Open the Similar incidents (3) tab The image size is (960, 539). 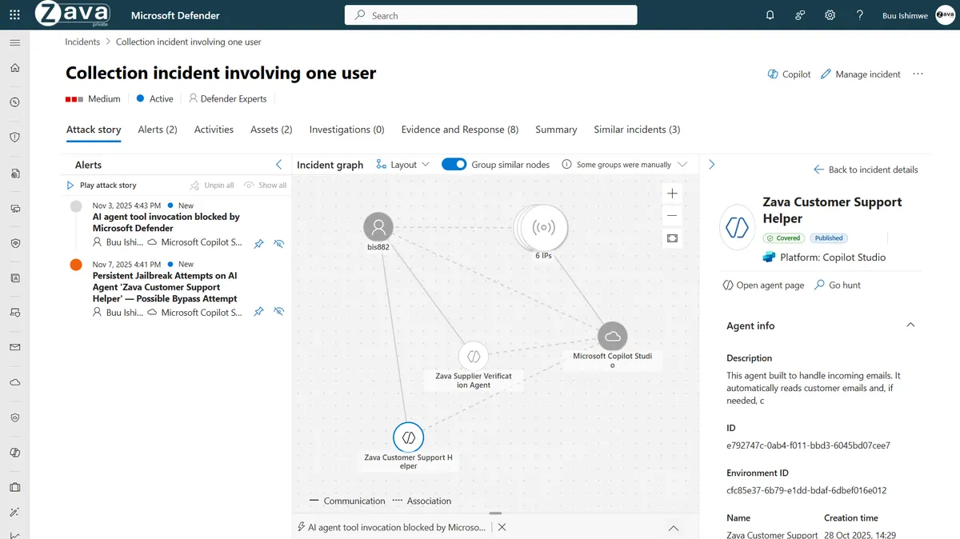point(637,130)
